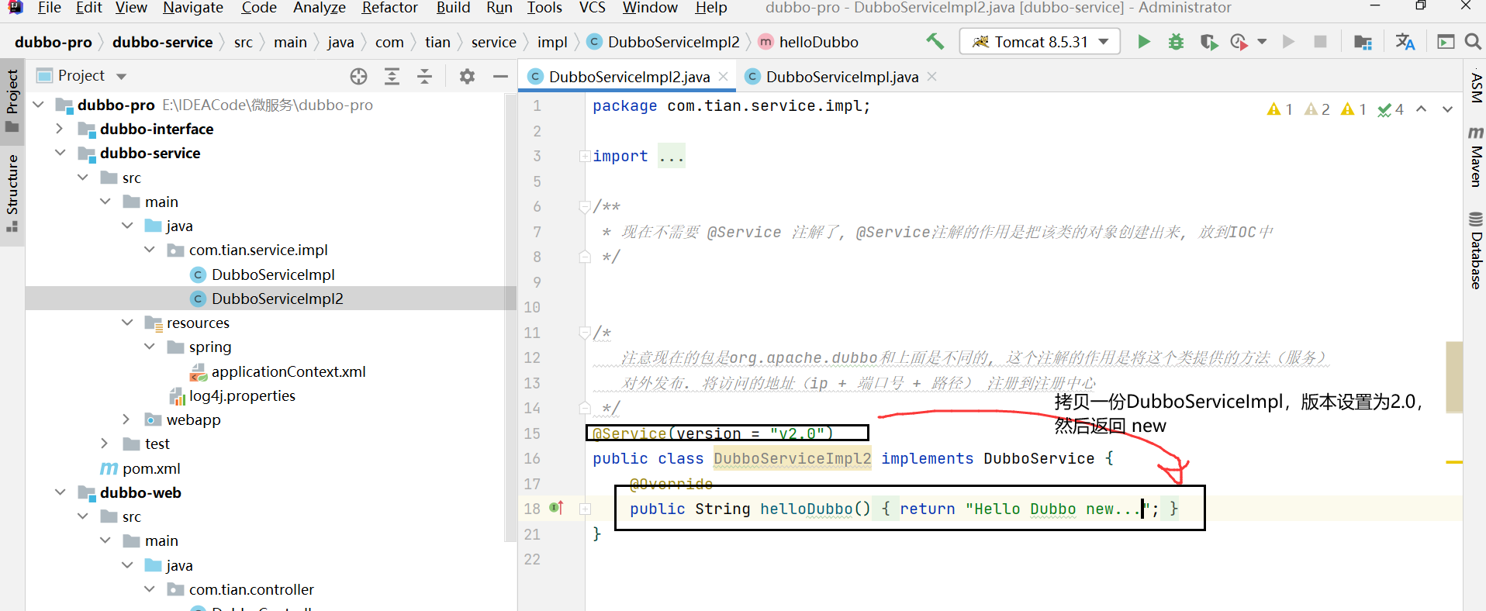
Task: Collapse the dubbo-pro root node
Action: coord(39,104)
